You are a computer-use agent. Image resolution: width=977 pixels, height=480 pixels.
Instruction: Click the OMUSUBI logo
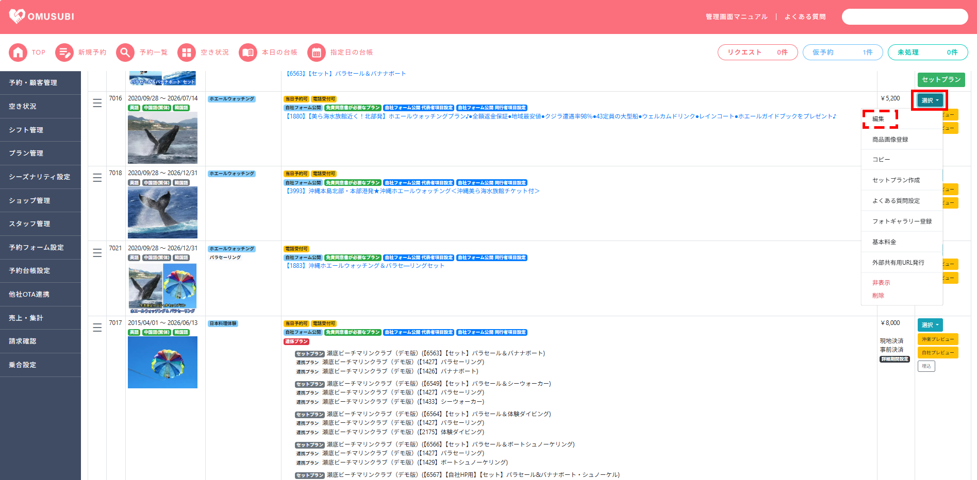point(42,16)
